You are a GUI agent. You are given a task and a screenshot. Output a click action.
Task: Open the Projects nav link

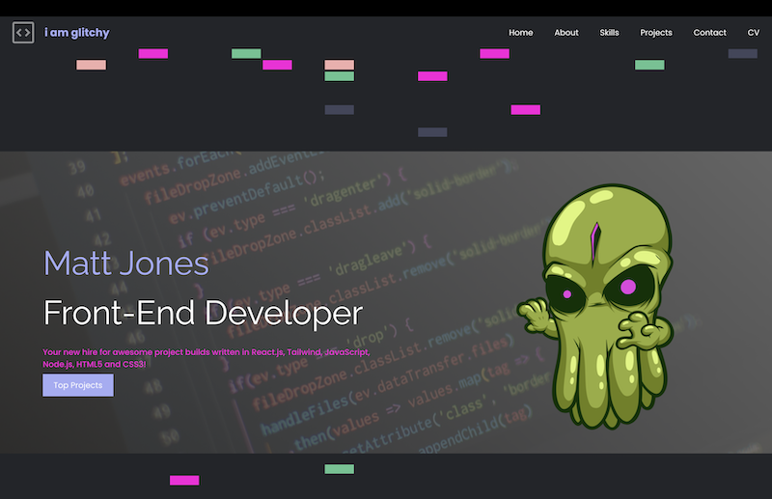(x=656, y=33)
